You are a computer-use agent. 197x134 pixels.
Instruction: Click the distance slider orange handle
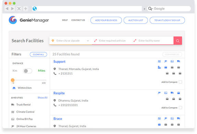click(x=13, y=80)
